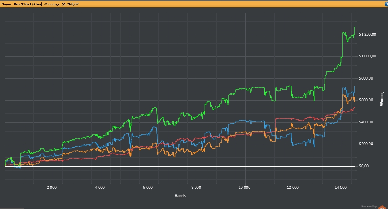Click the 2 000 hands axis label
The image size is (388, 209).
[x=52, y=187]
